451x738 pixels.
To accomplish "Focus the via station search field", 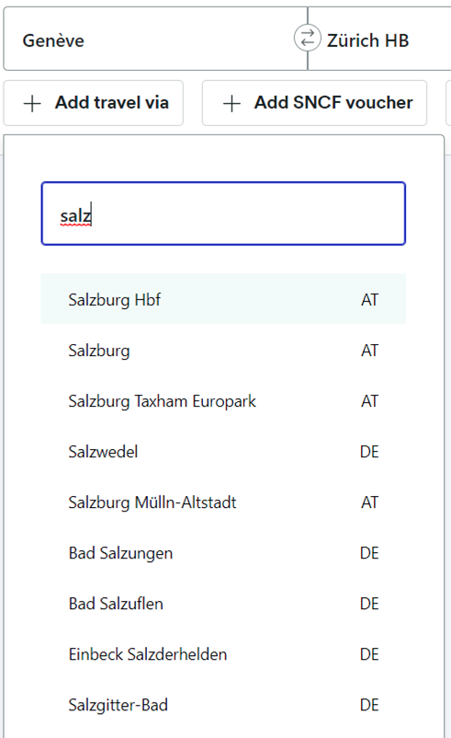I will 223,213.
